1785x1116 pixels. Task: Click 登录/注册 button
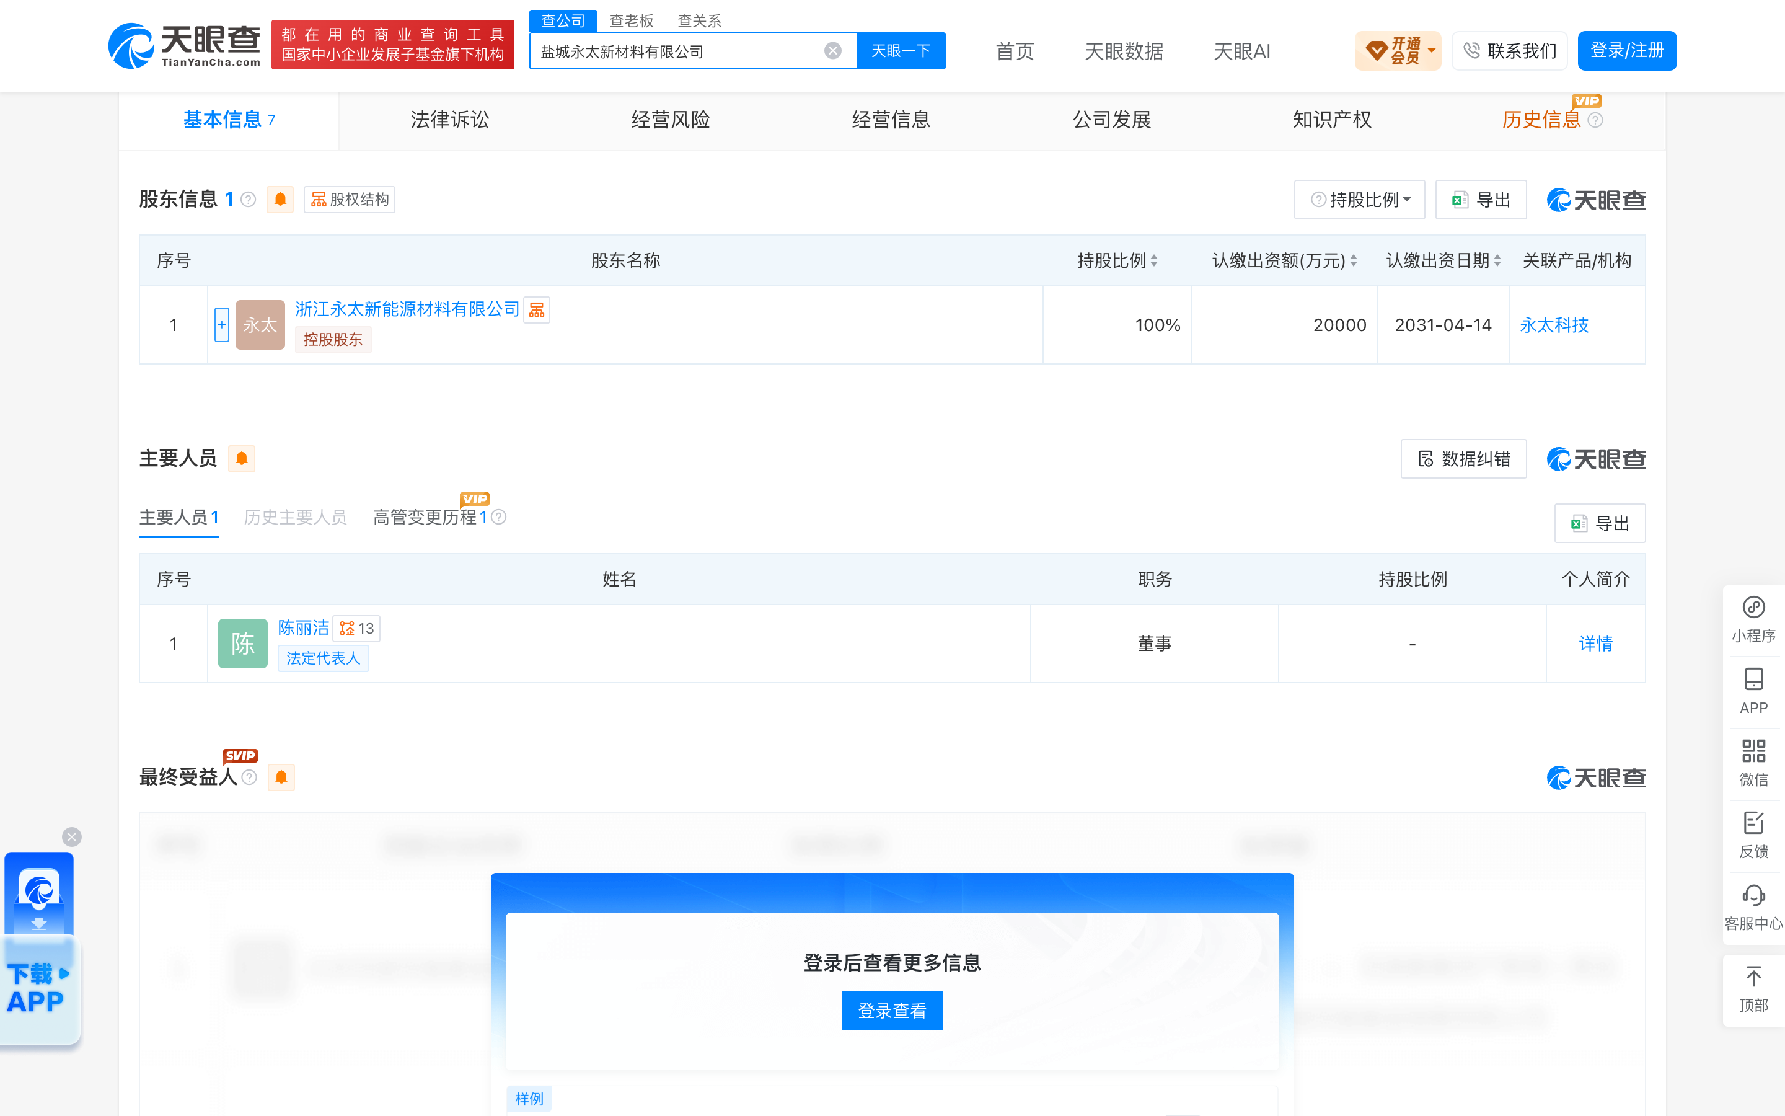(x=1627, y=51)
